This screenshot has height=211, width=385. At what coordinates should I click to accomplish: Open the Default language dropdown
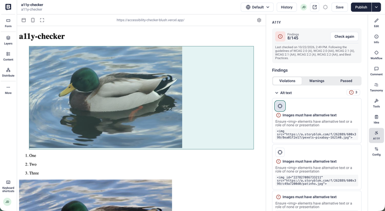[258, 7]
